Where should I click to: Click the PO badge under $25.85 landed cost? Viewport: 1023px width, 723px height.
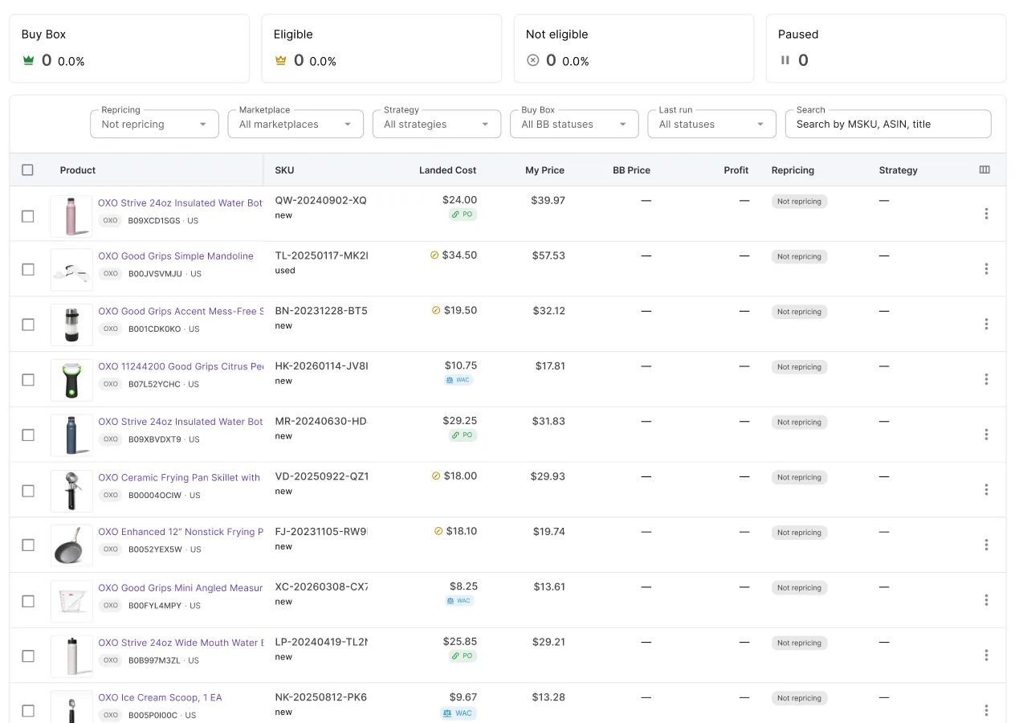click(463, 656)
